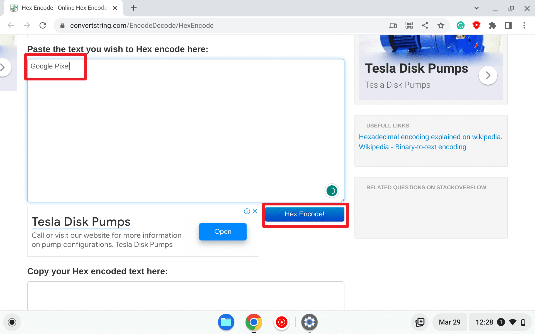535x334 pixels.
Task: Open the Extensions puzzle icon
Action: pyautogui.click(x=492, y=26)
